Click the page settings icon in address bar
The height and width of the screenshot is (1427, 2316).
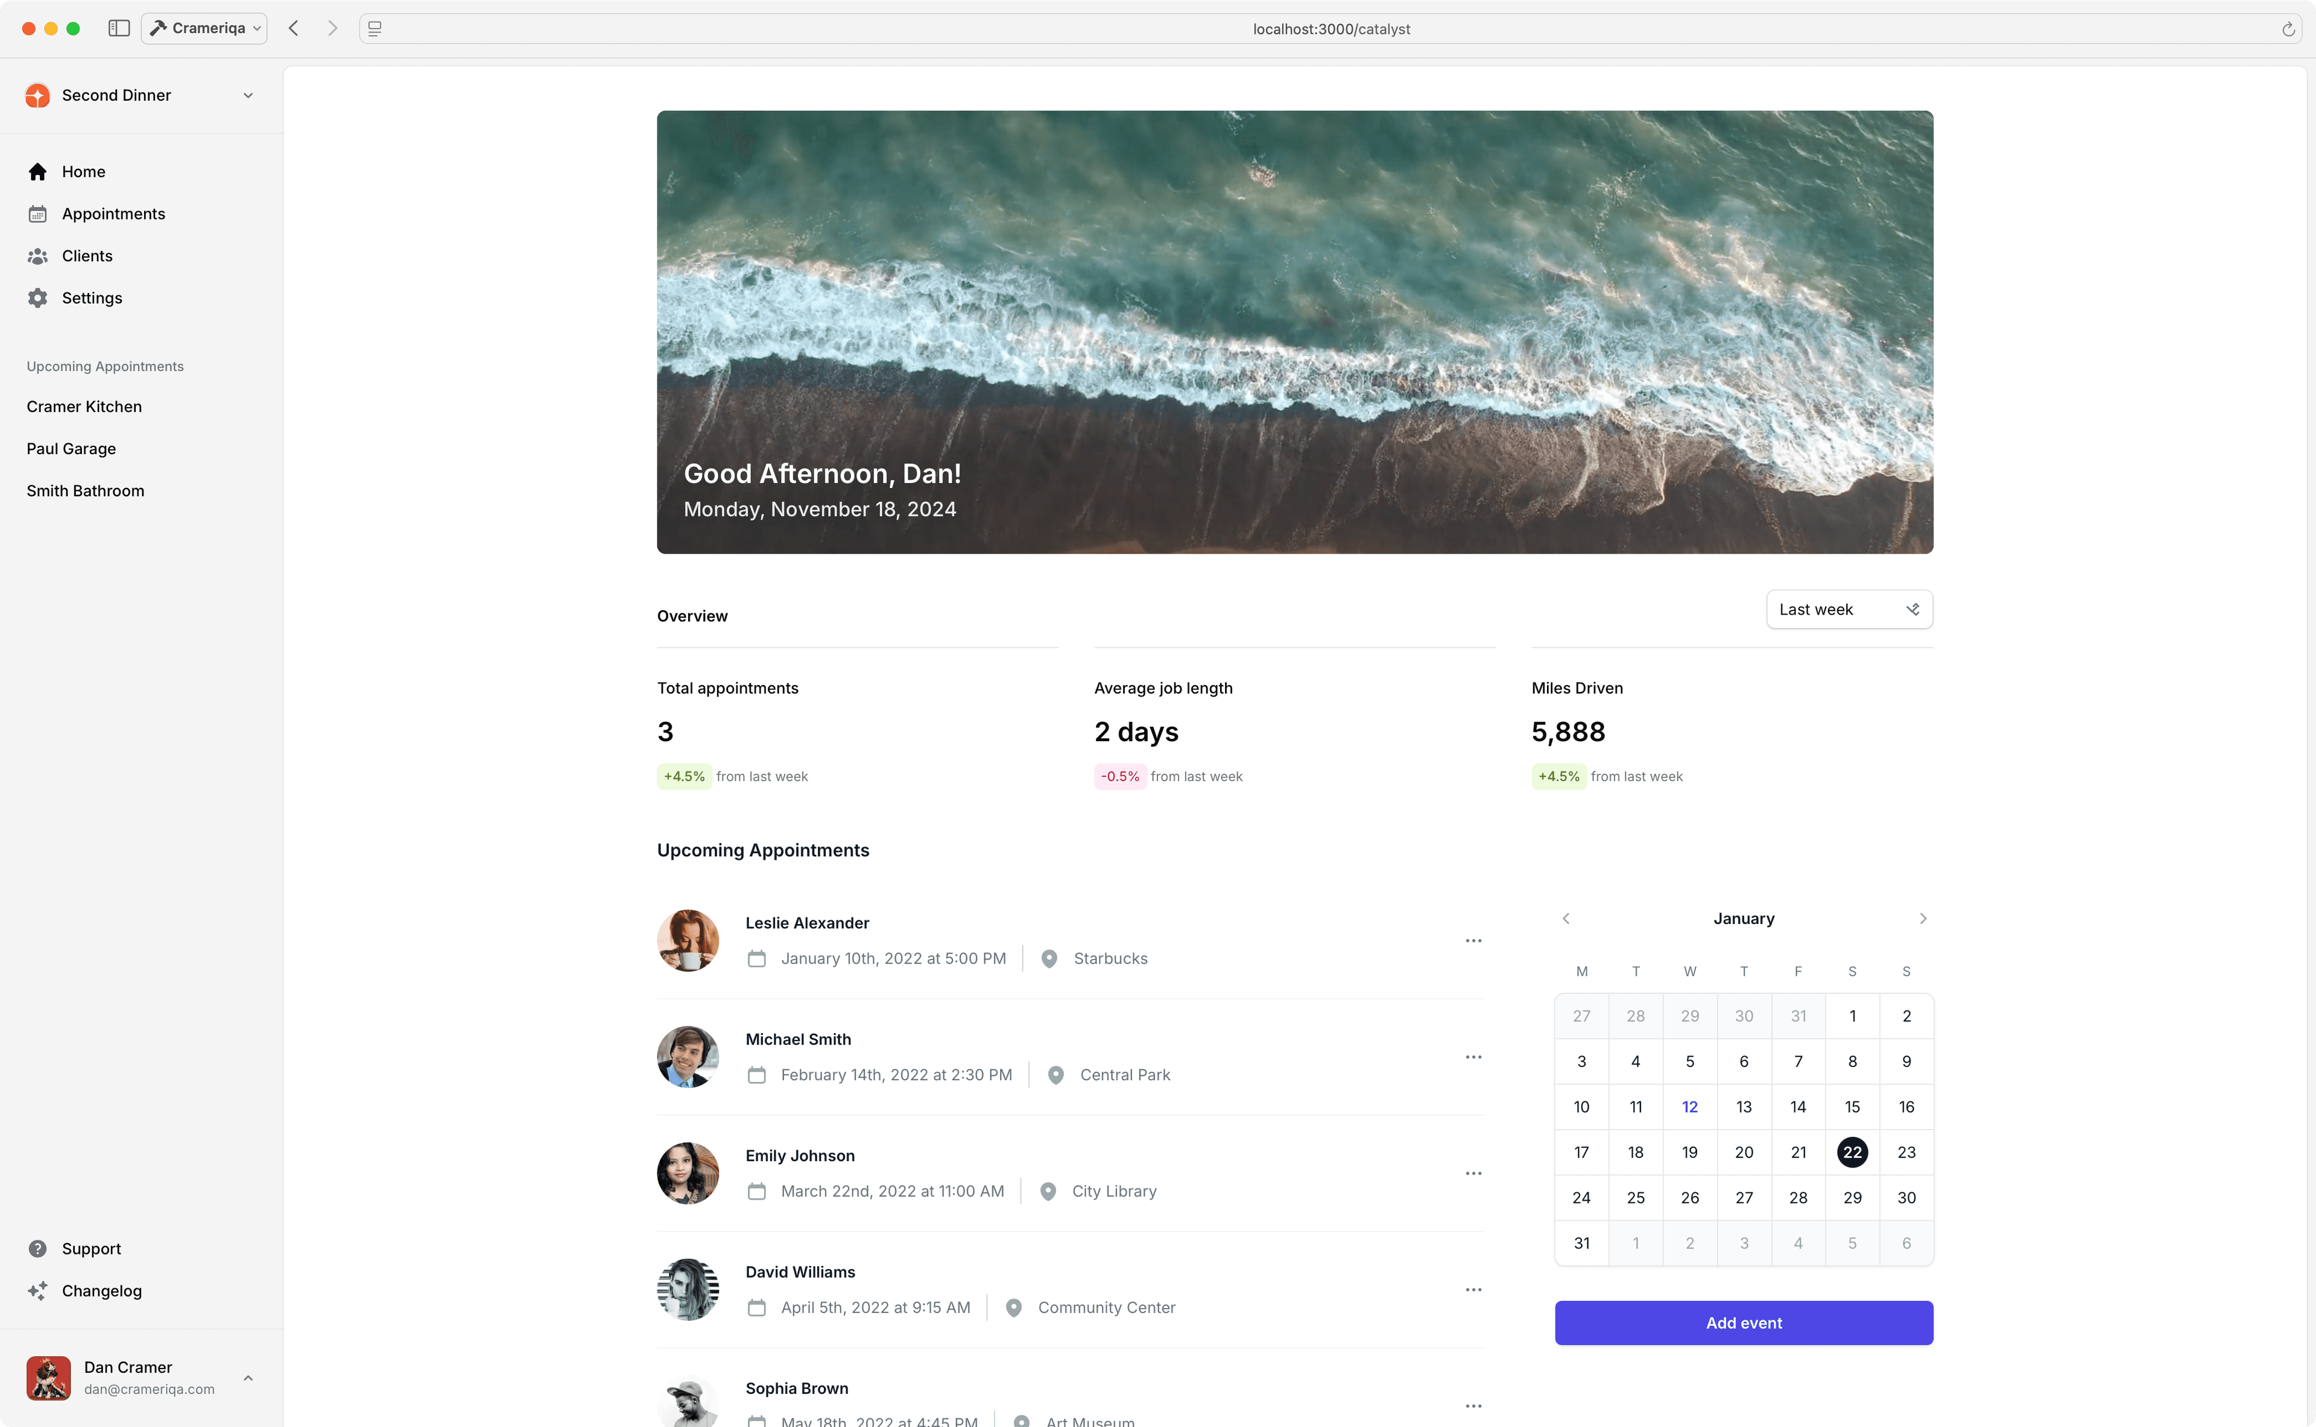[x=375, y=30]
